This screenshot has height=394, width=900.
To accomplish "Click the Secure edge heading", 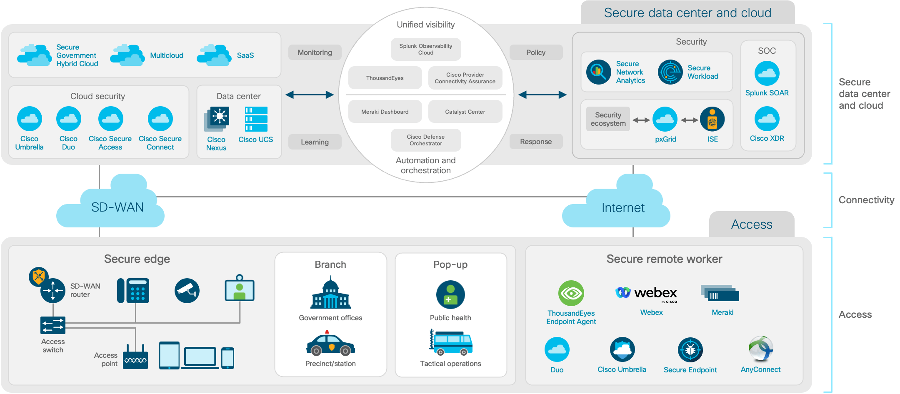I will (137, 259).
